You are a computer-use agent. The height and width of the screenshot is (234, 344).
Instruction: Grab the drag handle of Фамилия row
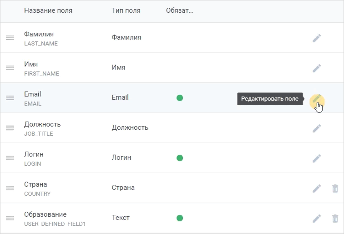10,38
